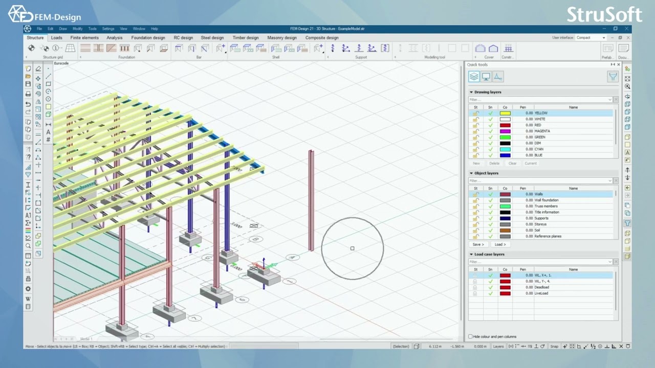
Task: Click the text A tool in second left toolbar
Action: (48, 132)
